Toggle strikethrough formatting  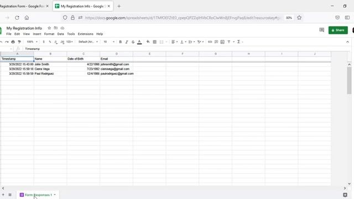click(133, 42)
